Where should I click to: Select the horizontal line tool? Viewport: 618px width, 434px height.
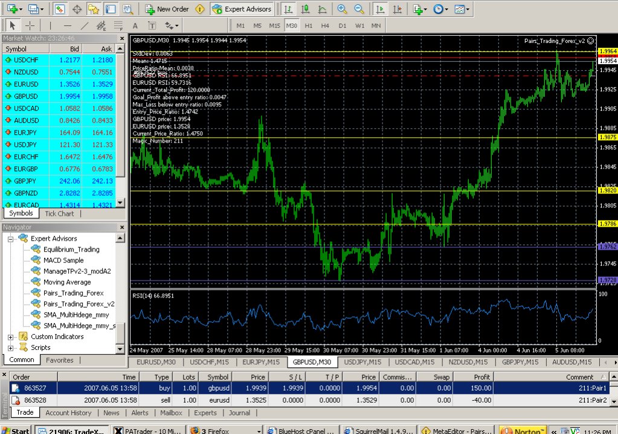(x=68, y=25)
